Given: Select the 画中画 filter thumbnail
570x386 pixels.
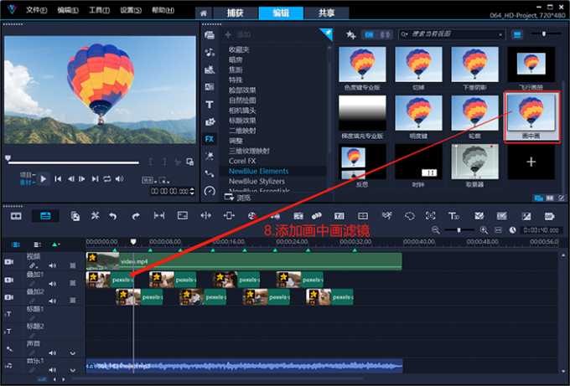Looking at the screenshot, I should 531,117.
